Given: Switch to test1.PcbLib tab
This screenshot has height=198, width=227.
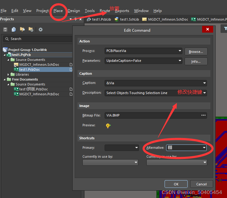Looking at the screenshot, I should tap(99, 19).
